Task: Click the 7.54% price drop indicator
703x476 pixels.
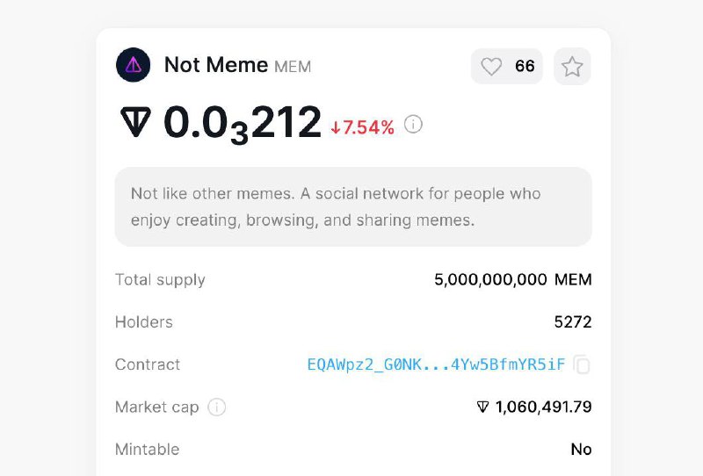Action: coord(362,127)
